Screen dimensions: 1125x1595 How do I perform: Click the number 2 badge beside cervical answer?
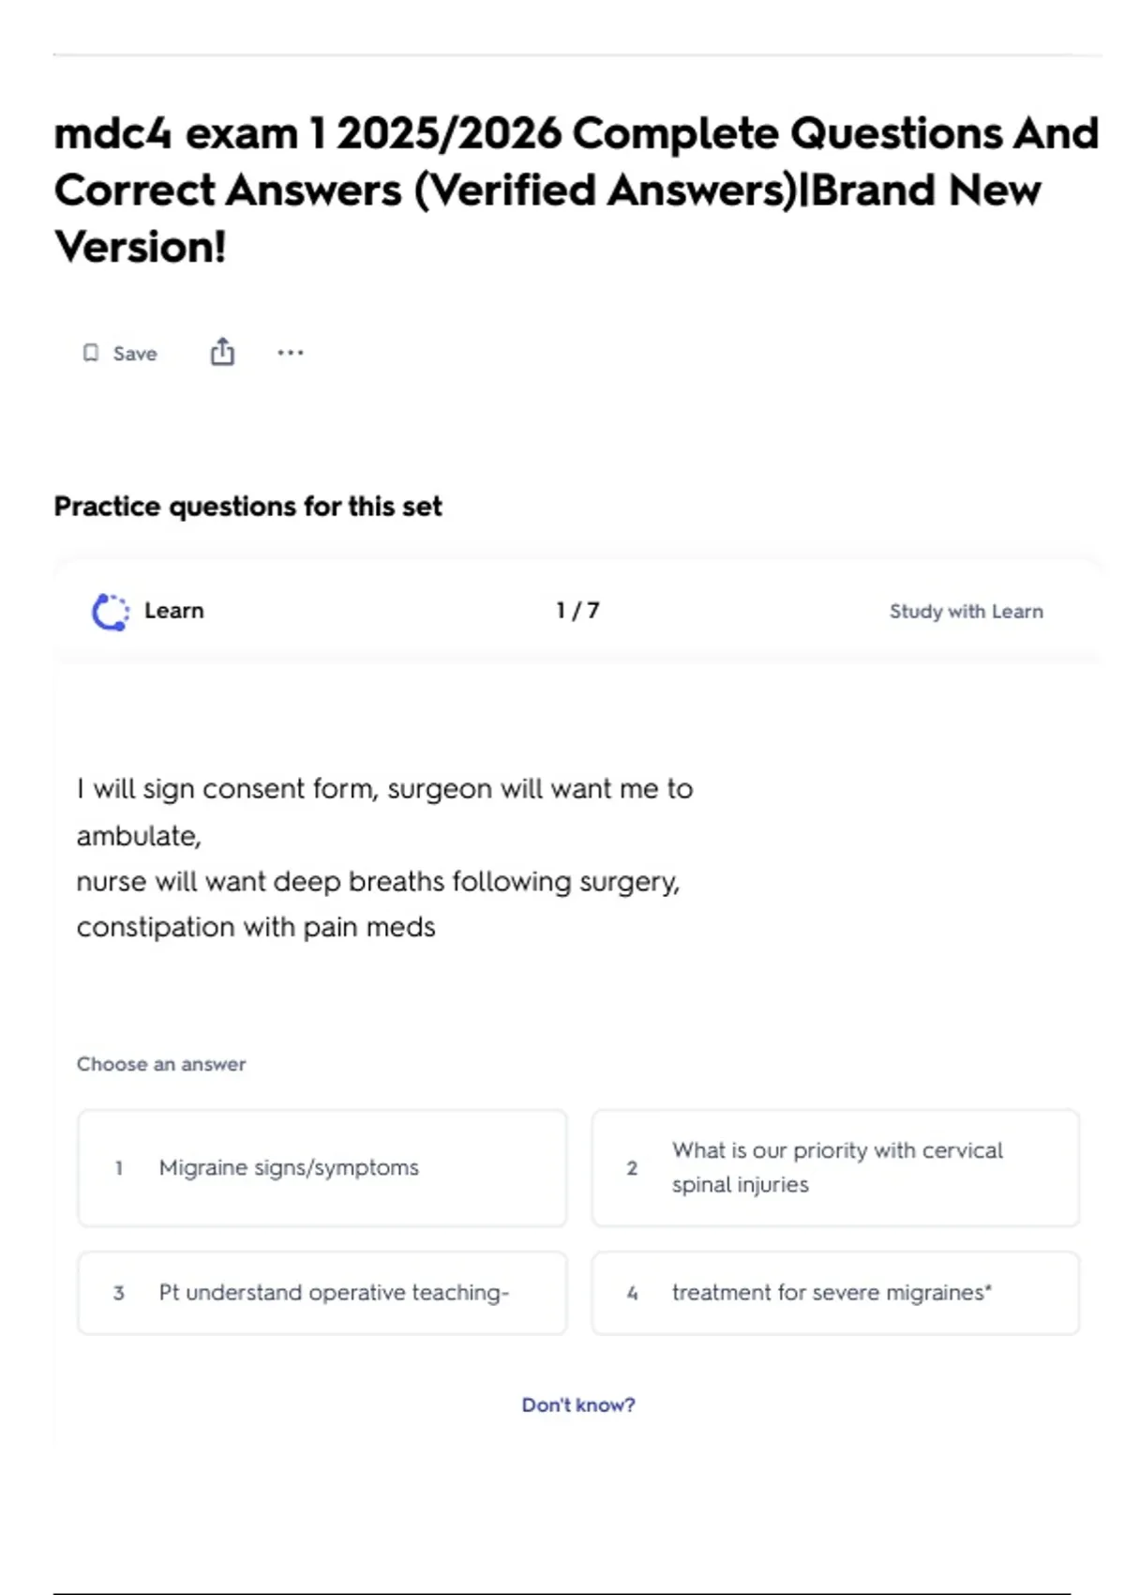point(632,1168)
